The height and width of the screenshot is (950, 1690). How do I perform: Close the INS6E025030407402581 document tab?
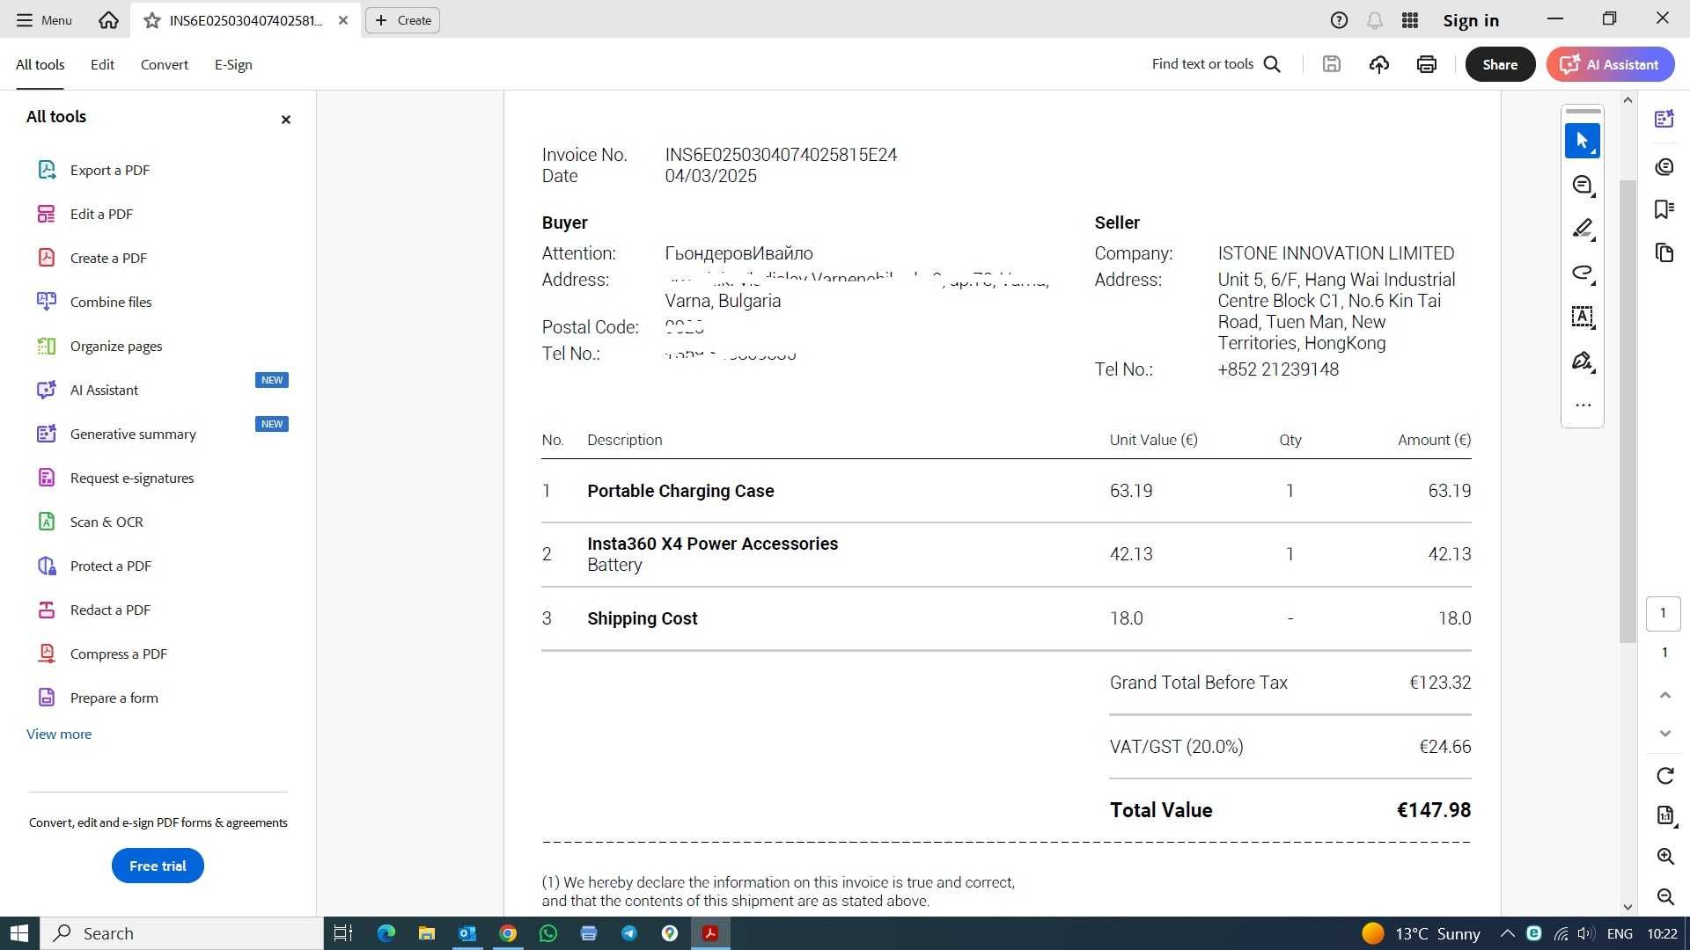click(x=343, y=20)
